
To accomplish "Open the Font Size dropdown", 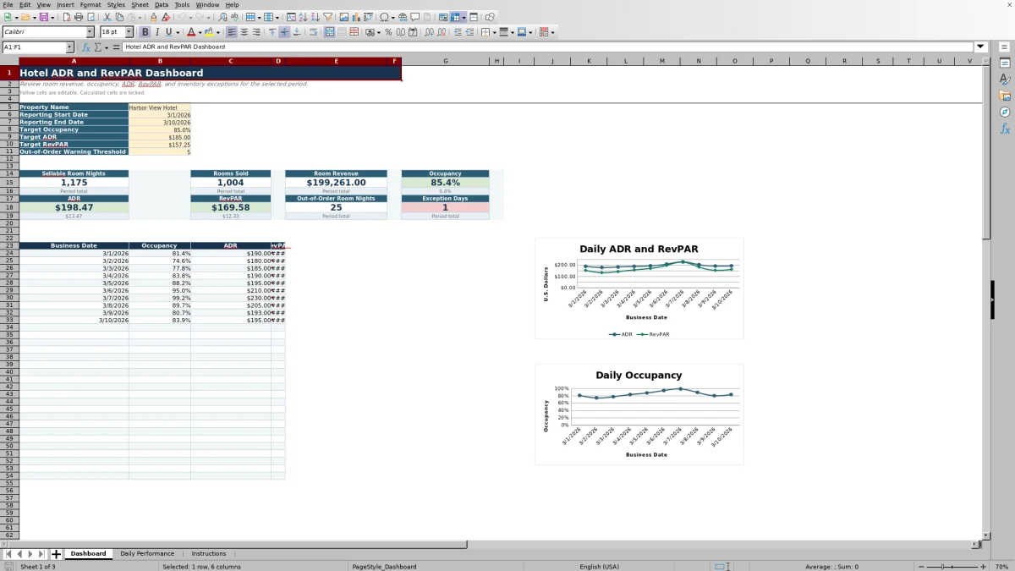I will 129,32.
